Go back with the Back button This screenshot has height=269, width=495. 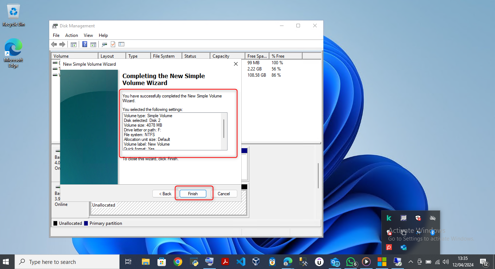(165, 194)
